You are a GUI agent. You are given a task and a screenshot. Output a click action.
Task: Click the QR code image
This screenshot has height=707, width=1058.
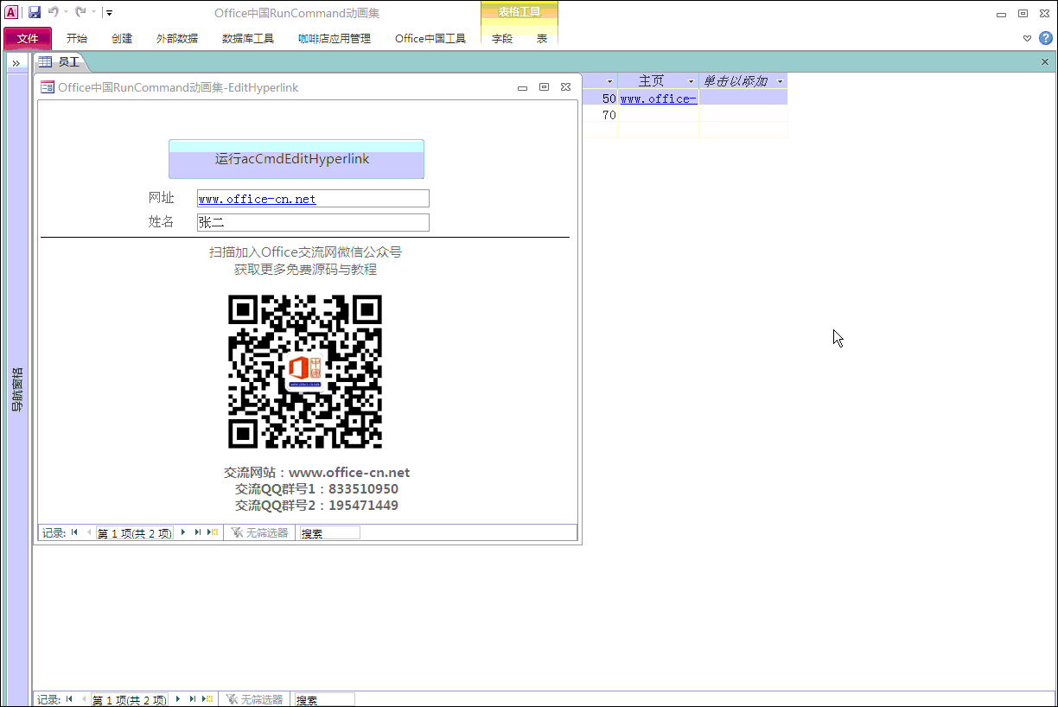(x=305, y=372)
